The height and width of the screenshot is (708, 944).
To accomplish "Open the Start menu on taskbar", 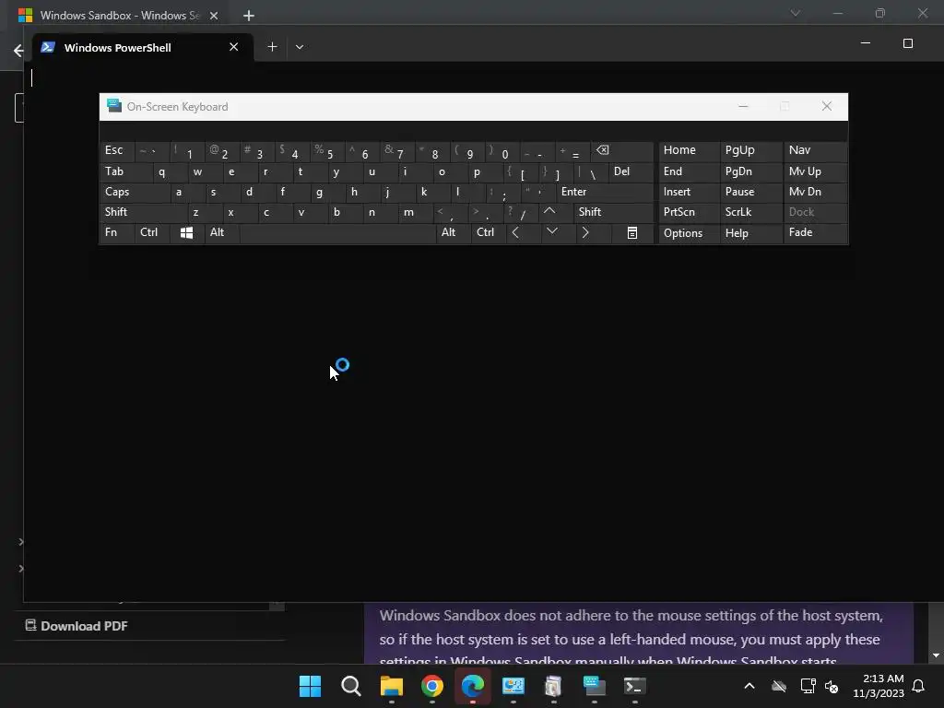I will coord(310,686).
